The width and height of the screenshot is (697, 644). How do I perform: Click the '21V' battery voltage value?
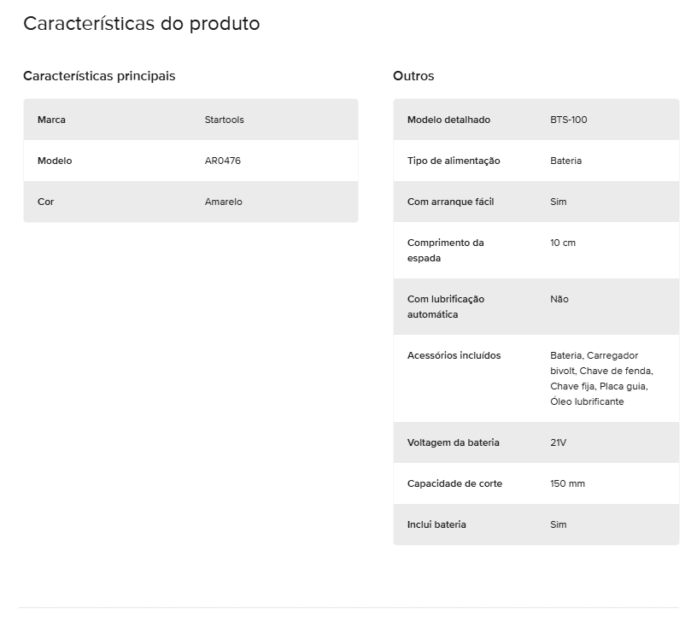pos(559,442)
